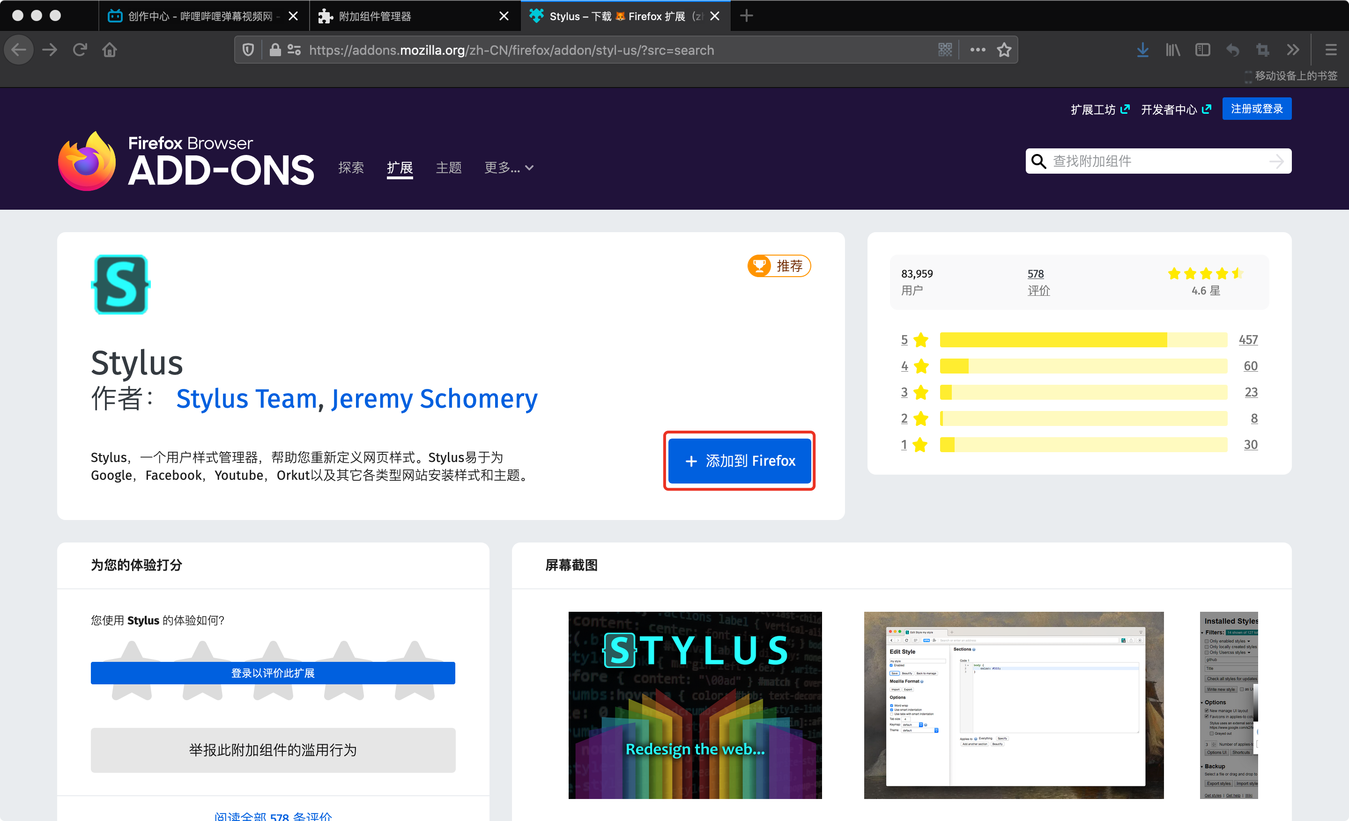Click 登录以评价此扩展 button
The height and width of the screenshot is (821, 1349).
pos(273,673)
